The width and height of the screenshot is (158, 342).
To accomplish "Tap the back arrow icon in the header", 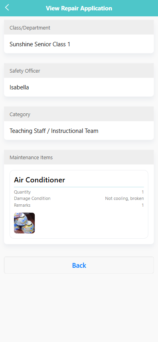I will pos(7,8).
